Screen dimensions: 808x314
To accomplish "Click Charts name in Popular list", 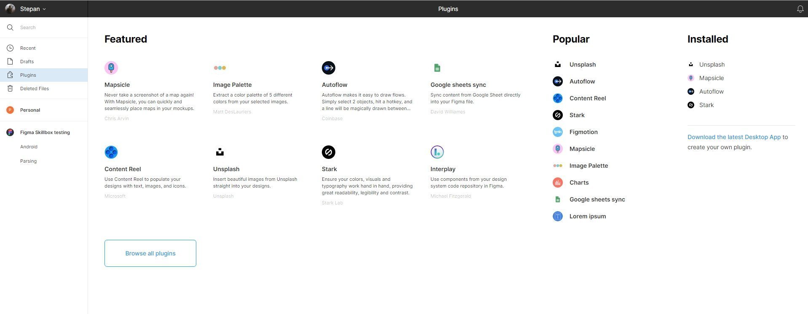I will [x=579, y=182].
